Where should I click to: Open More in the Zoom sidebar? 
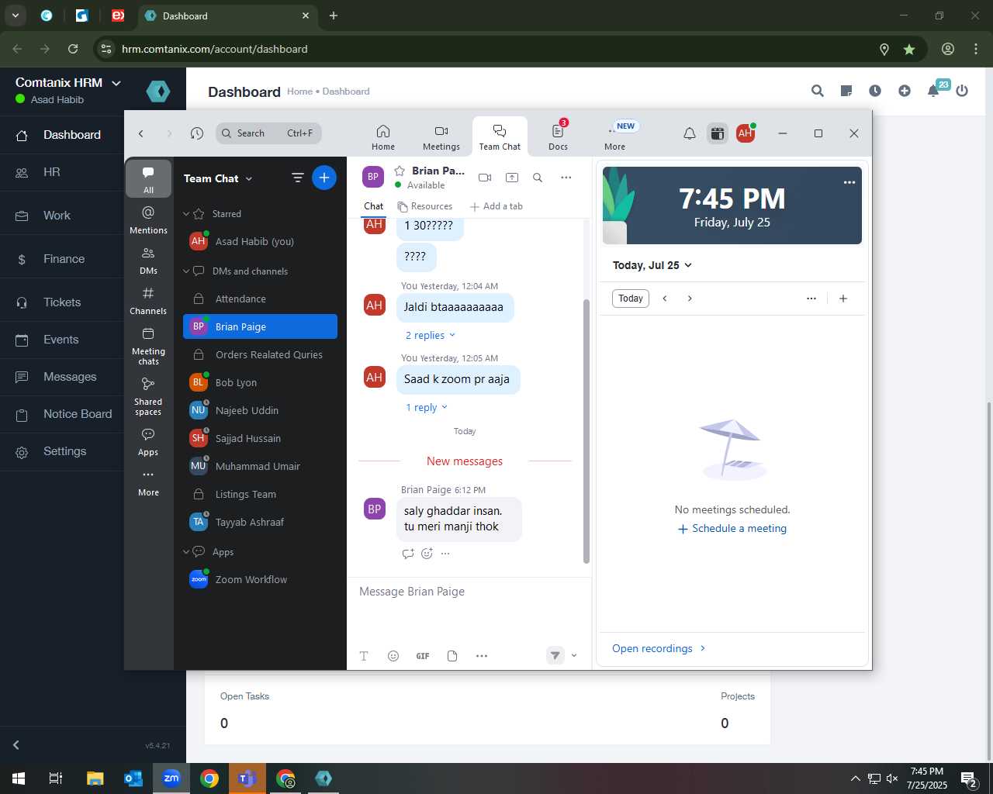point(148,482)
